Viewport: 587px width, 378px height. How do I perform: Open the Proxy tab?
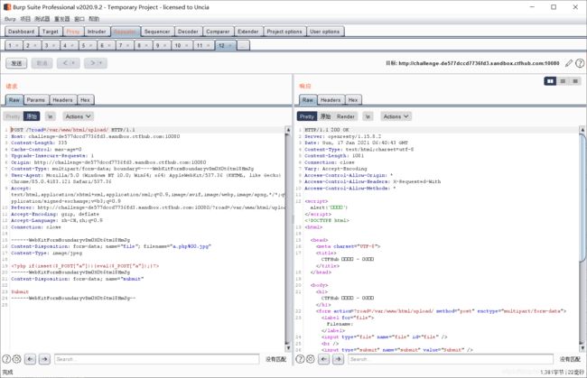[x=73, y=32]
